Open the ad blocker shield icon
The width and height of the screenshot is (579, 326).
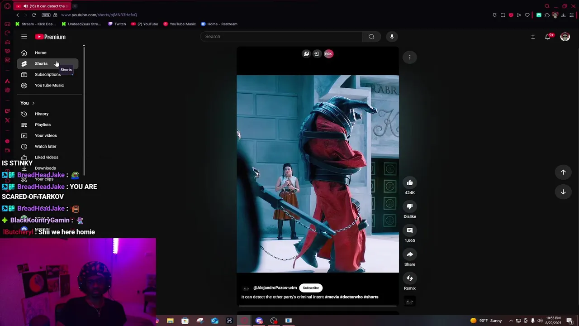(511, 15)
